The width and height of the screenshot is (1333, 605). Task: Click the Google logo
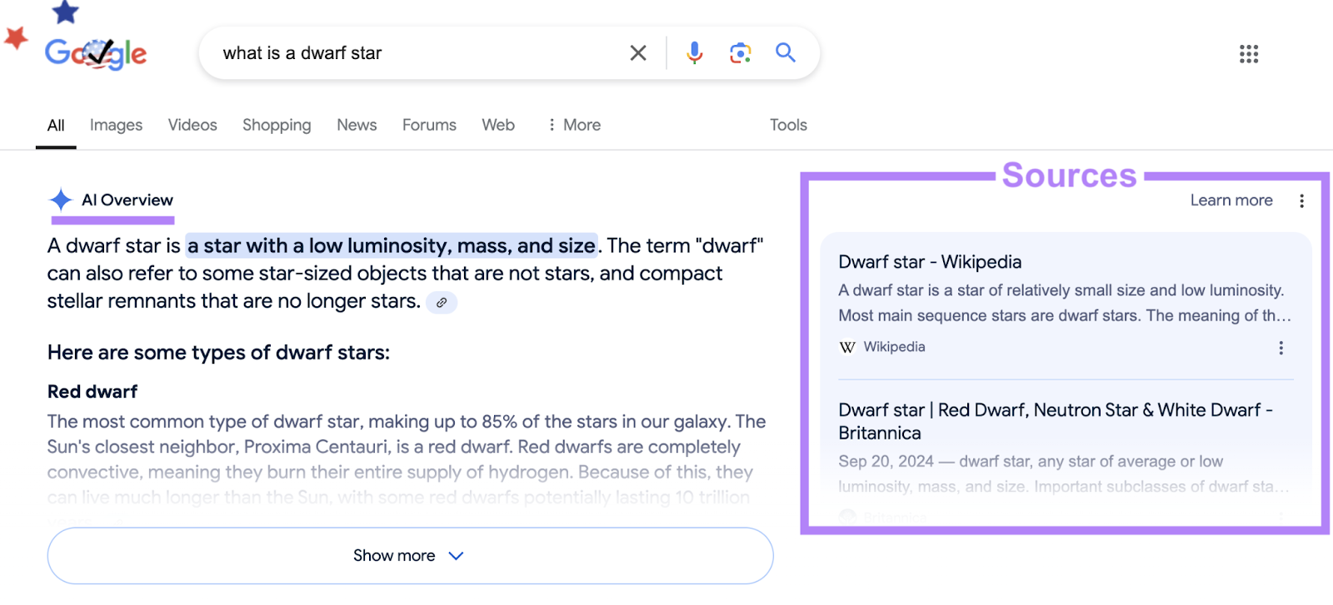tap(96, 52)
